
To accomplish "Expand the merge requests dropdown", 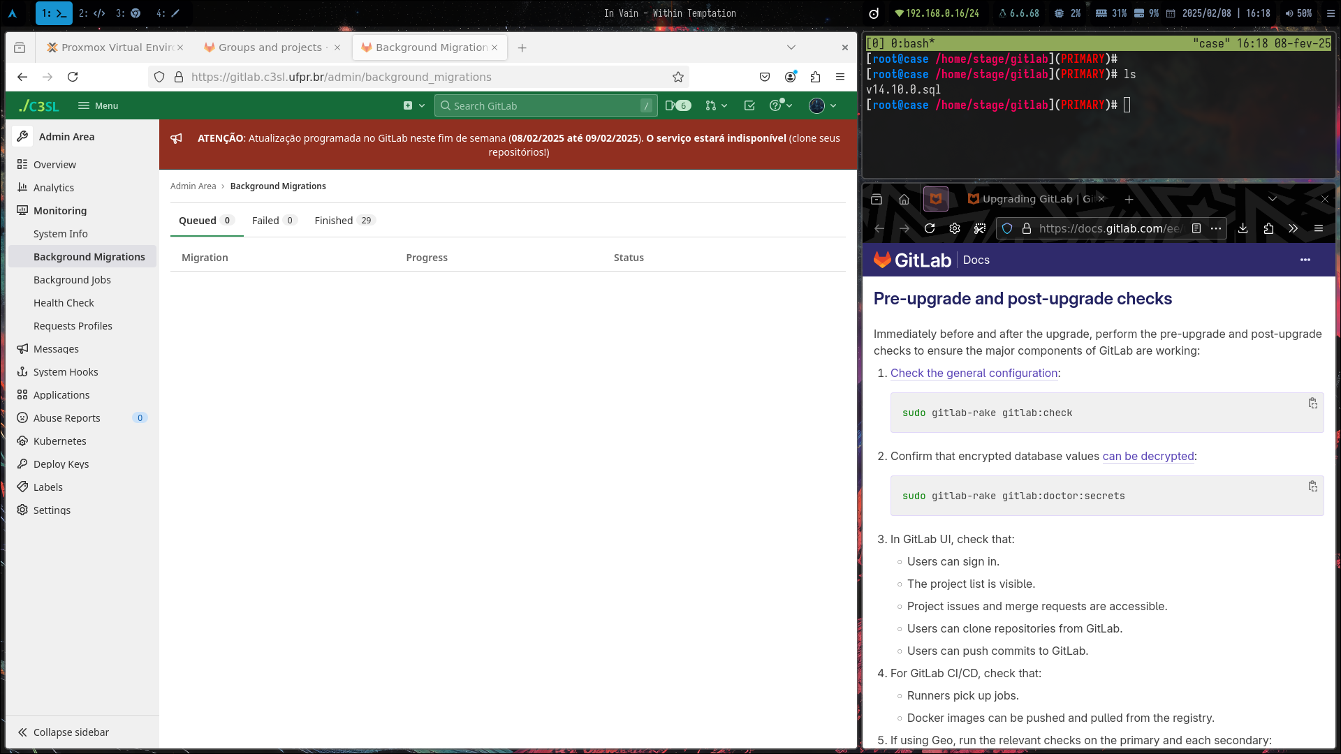I will pos(716,105).
